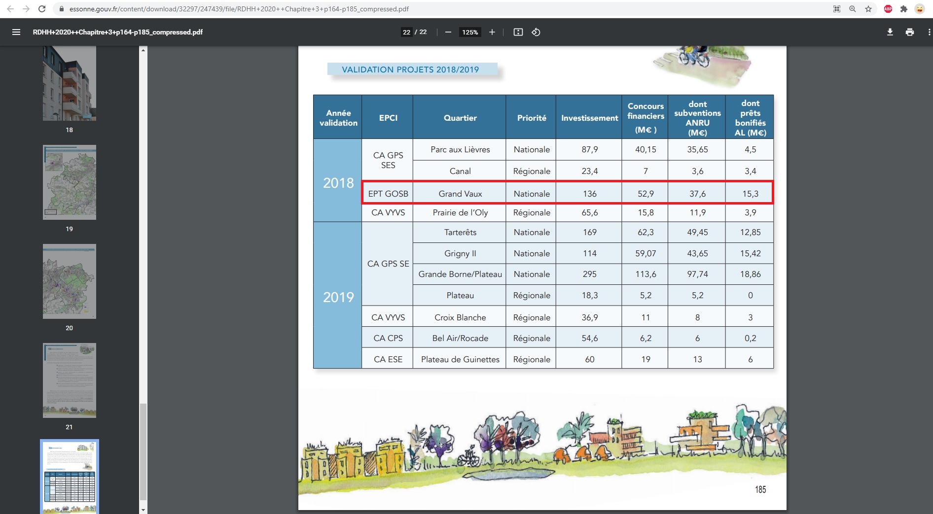Viewport: 933px width, 514px height.
Task: Click the sidebar scroll down arrow
Action: point(144,510)
